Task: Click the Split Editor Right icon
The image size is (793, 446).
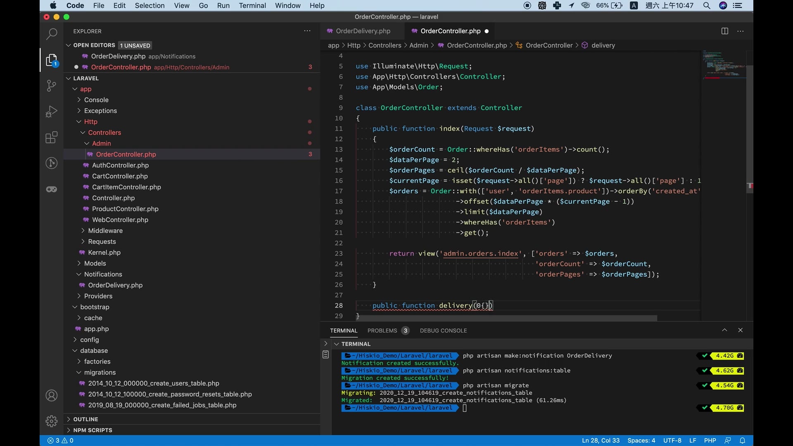Action: pyautogui.click(x=724, y=31)
